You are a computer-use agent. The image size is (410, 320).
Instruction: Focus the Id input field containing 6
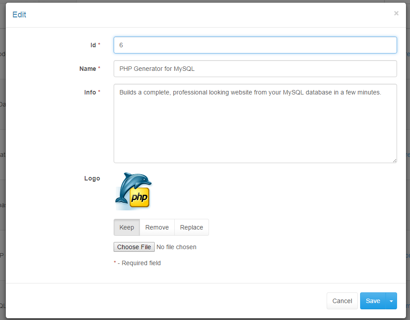coord(255,45)
